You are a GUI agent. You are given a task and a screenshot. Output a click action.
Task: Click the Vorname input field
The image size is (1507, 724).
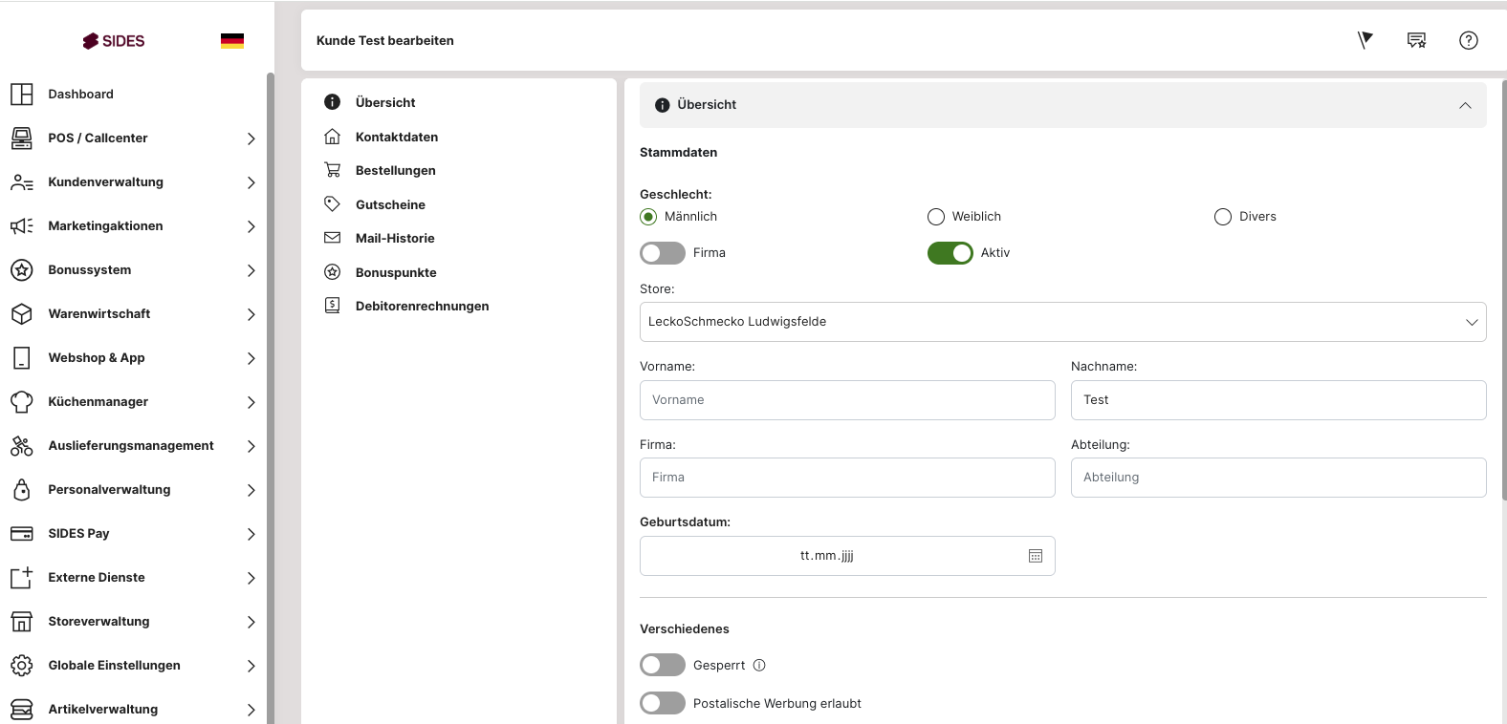click(846, 400)
